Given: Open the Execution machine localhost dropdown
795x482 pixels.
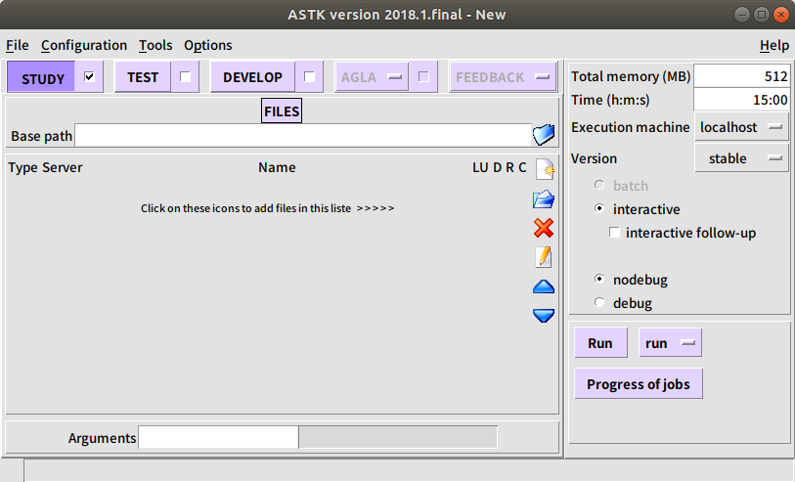Looking at the screenshot, I should [x=741, y=127].
